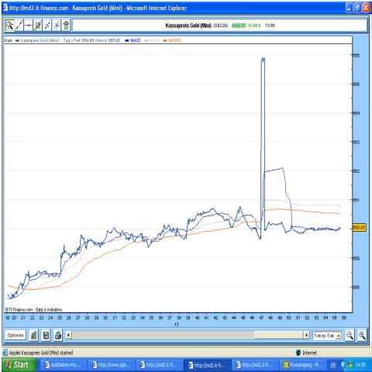Click the save diskette icon
The image size is (372, 372).
(46, 336)
